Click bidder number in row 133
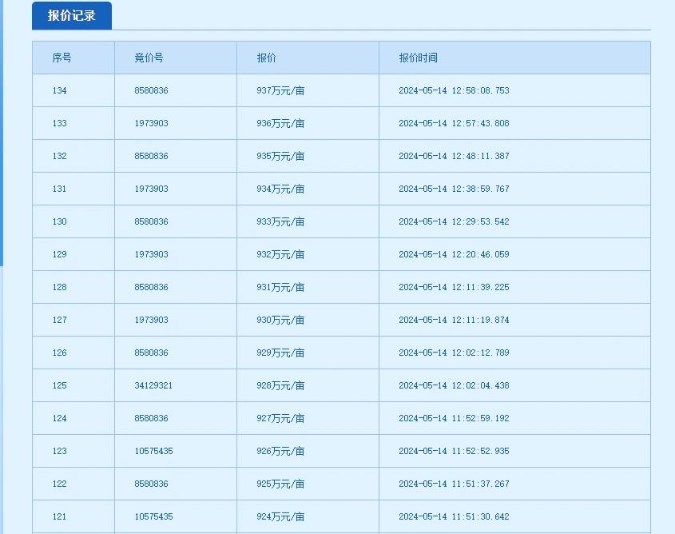675x534 pixels. [x=151, y=123]
